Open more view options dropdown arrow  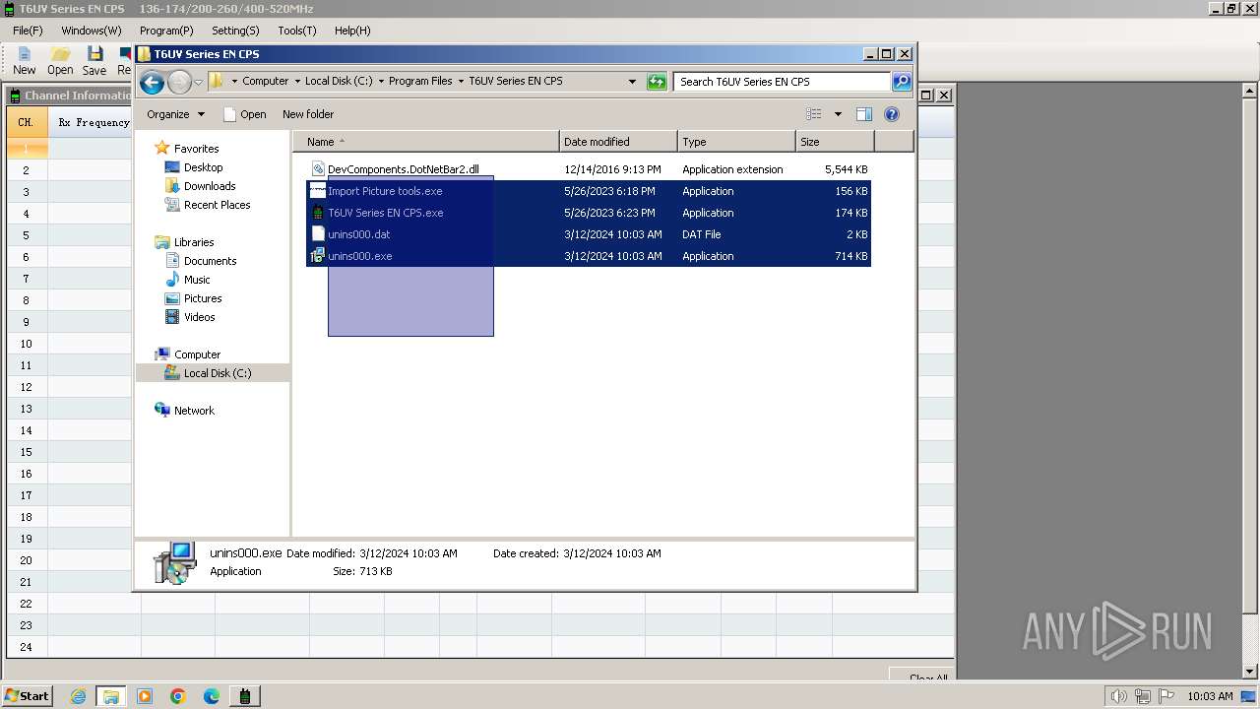point(838,114)
